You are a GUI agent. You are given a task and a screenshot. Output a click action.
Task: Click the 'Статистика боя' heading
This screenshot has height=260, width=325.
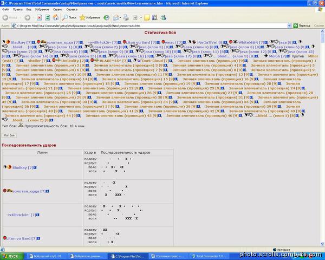(x=160, y=32)
